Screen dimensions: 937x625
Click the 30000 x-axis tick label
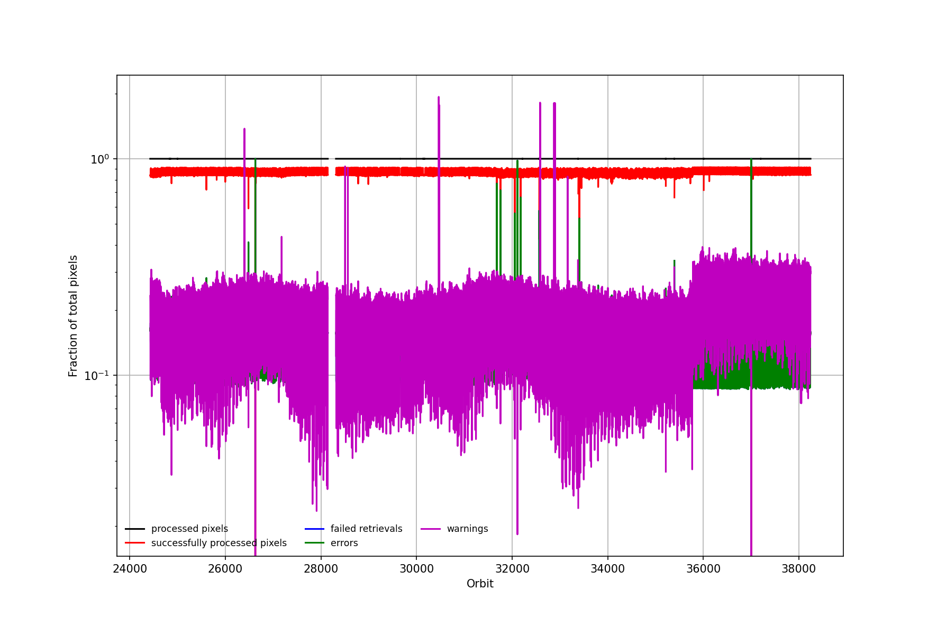click(416, 569)
